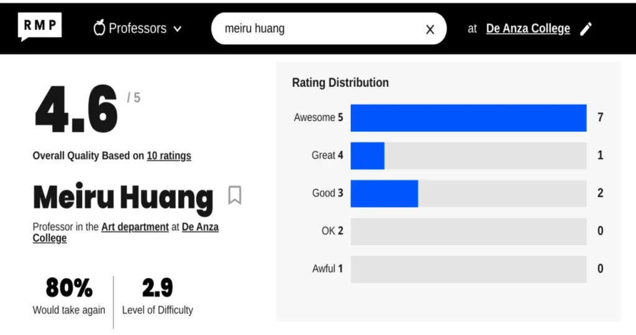Filter by Awesome 5 rating bar

click(x=468, y=118)
